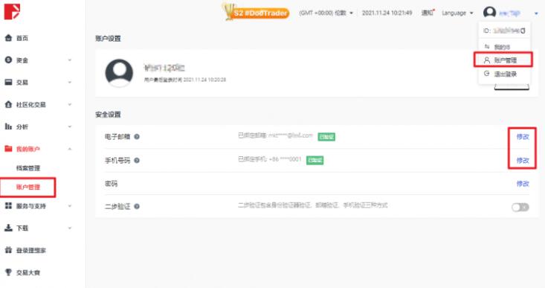Click the logout icon beside 退出登录

(x=487, y=74)
